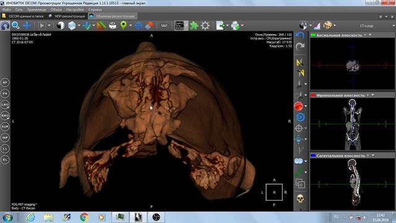Open the green pin tool dropdown arrow

(x=131, y=25)
